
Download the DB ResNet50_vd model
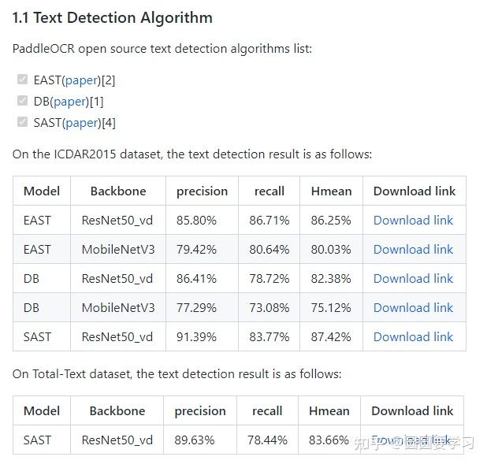point(413,279)
